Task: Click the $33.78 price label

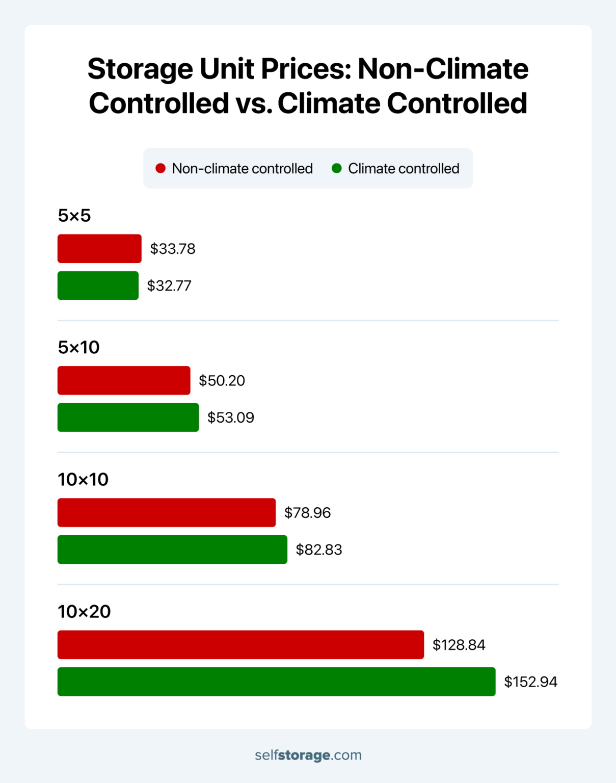Action: click(x=173, y=249)
